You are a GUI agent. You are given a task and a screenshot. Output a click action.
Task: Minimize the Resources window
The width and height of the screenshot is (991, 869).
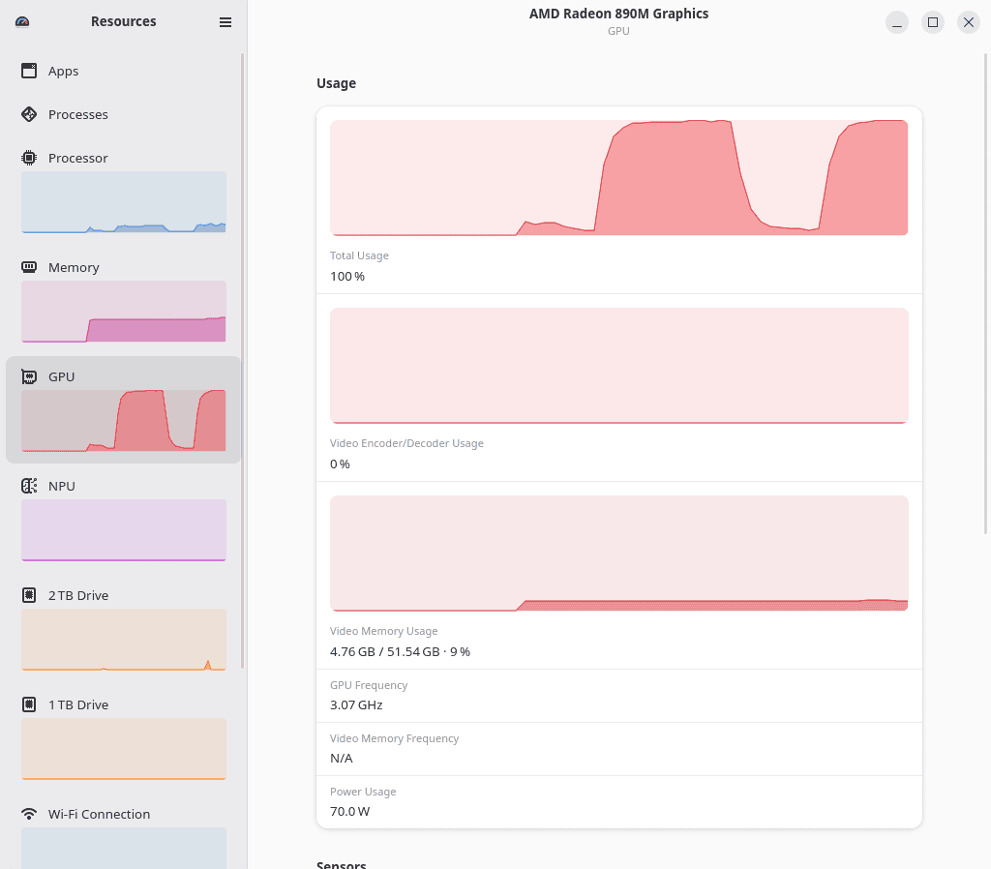click(897, 22)
